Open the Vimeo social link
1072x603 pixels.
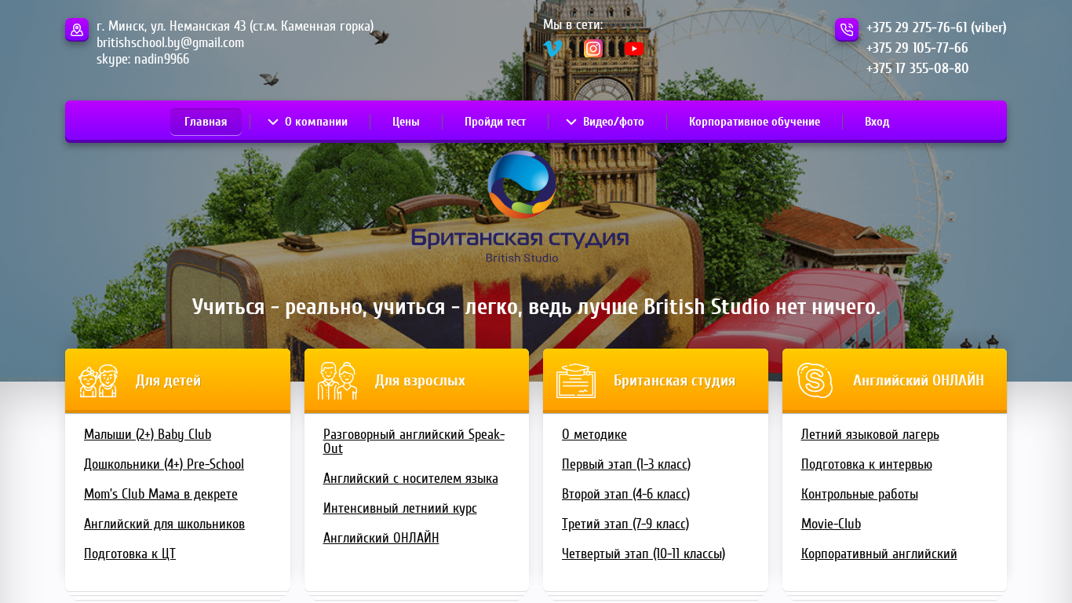point(552,49)
